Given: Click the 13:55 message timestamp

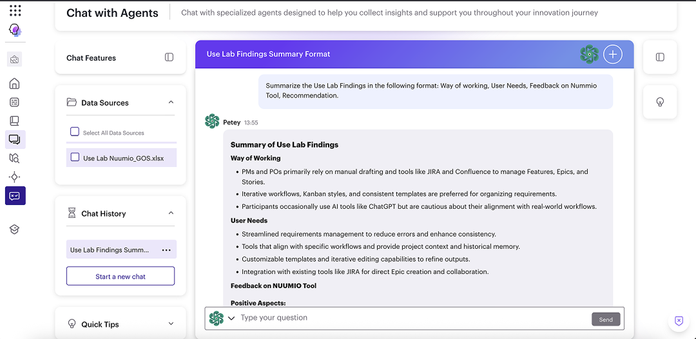Looking at the screenshot, I should click(x=251, y=122).
